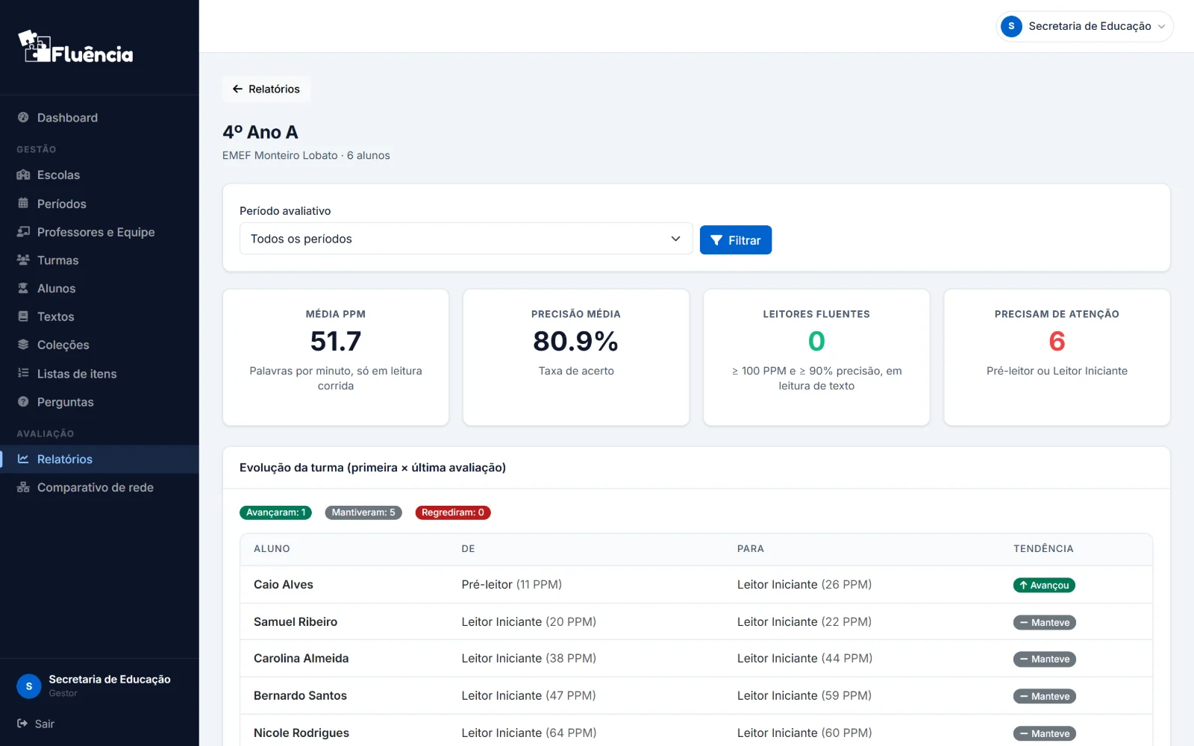Click Leitor Iniciante (59 PPM) cell
The height and width of the screenshot is (746, 1194).
pyautogui.click(x=804, y=695)
